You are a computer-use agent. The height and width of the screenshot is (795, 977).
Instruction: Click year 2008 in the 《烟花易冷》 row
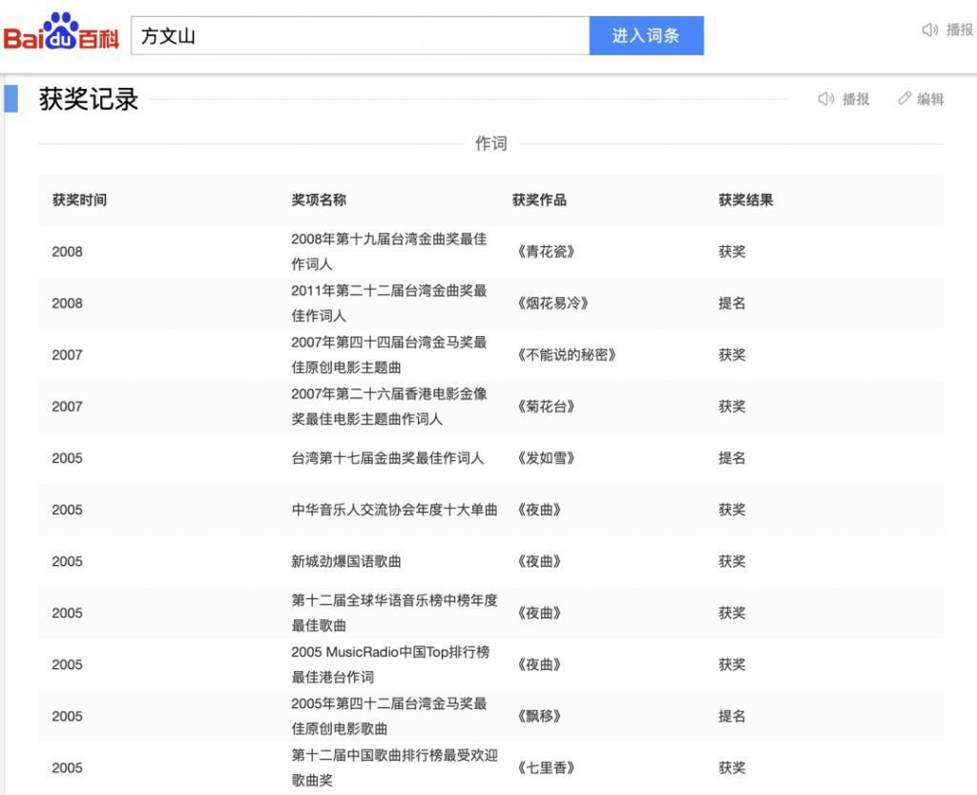pyautogui.click(x=68, y=304)
